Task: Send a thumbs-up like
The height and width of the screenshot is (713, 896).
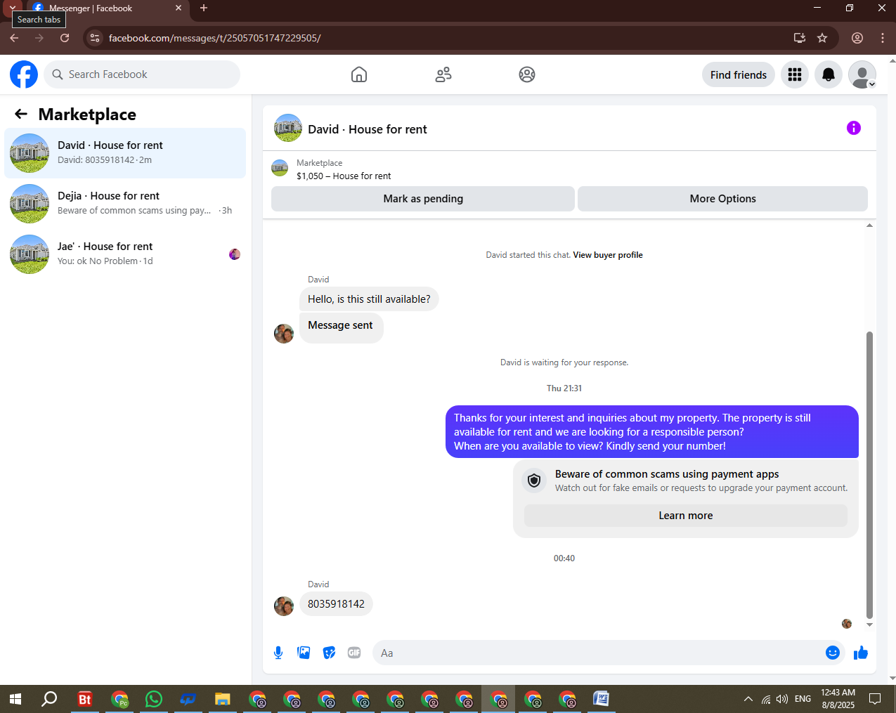Action: [x=861, y=653]
